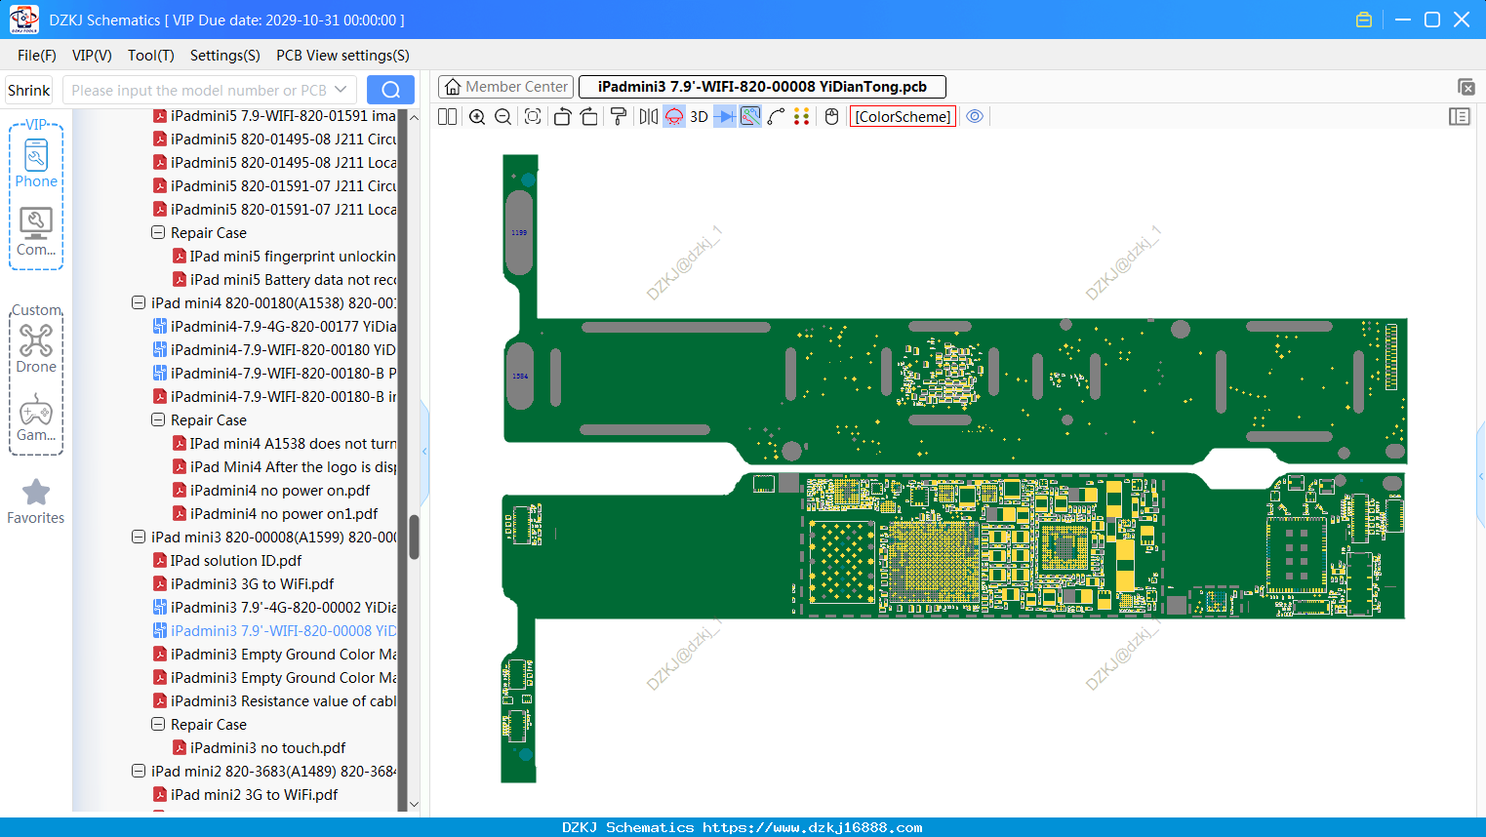Collapse the iPad mini2 820-3683 node
The width and height of the screenshot is (1486, 837).
[139, 772]
